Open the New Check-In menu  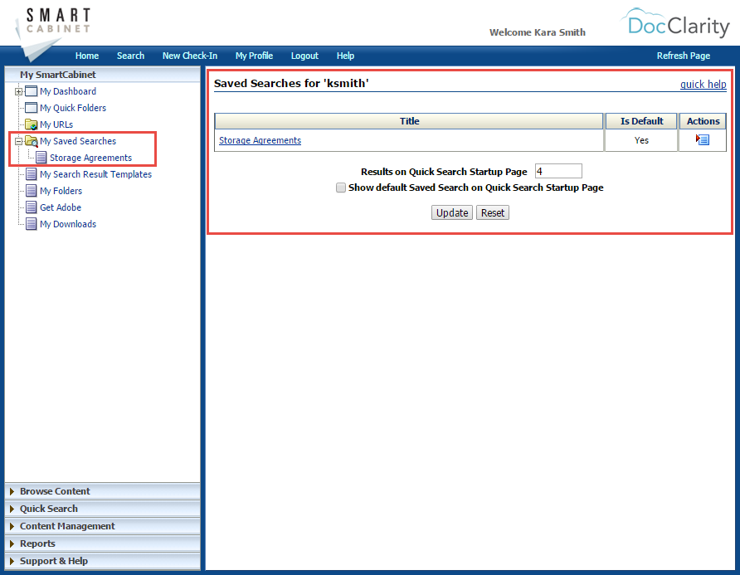point(190,56)
